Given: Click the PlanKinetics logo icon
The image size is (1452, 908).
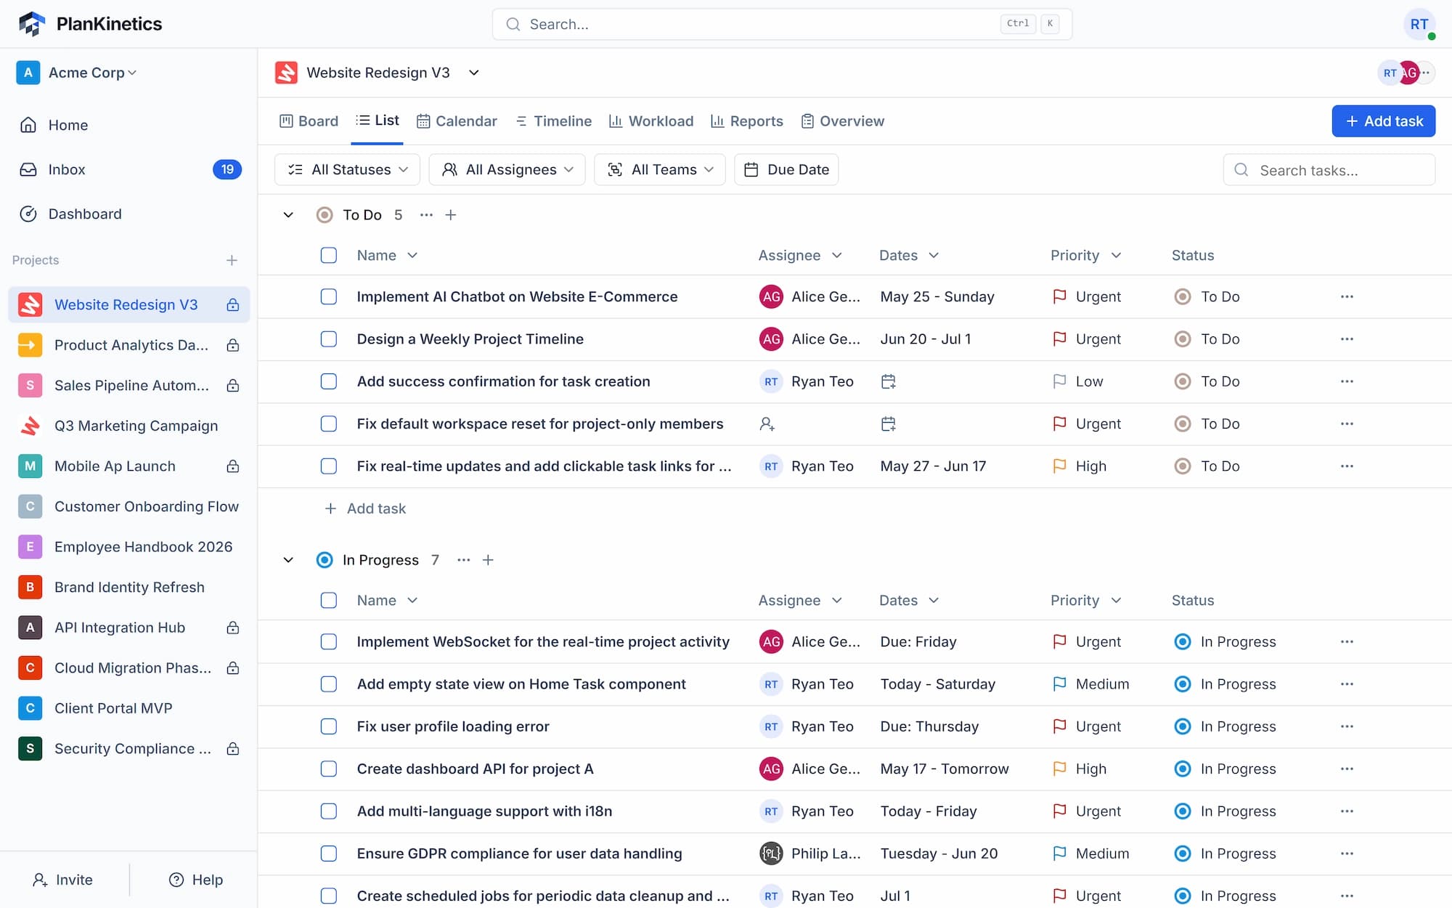Looking at the screenshot, I should pos(31,24).
